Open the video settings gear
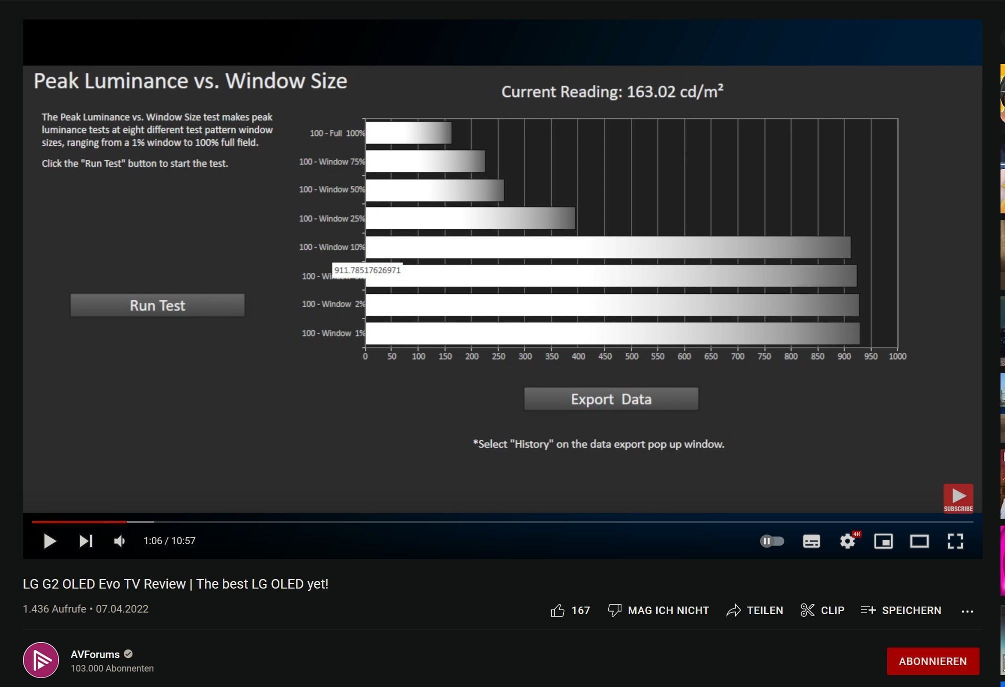This screenshot has width=1005, height=687. tap(848, 541)
